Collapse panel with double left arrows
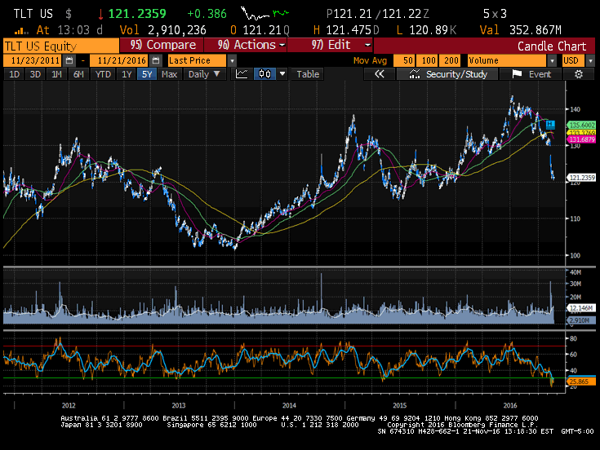600x450 pixels. click(x=379, y=74)
